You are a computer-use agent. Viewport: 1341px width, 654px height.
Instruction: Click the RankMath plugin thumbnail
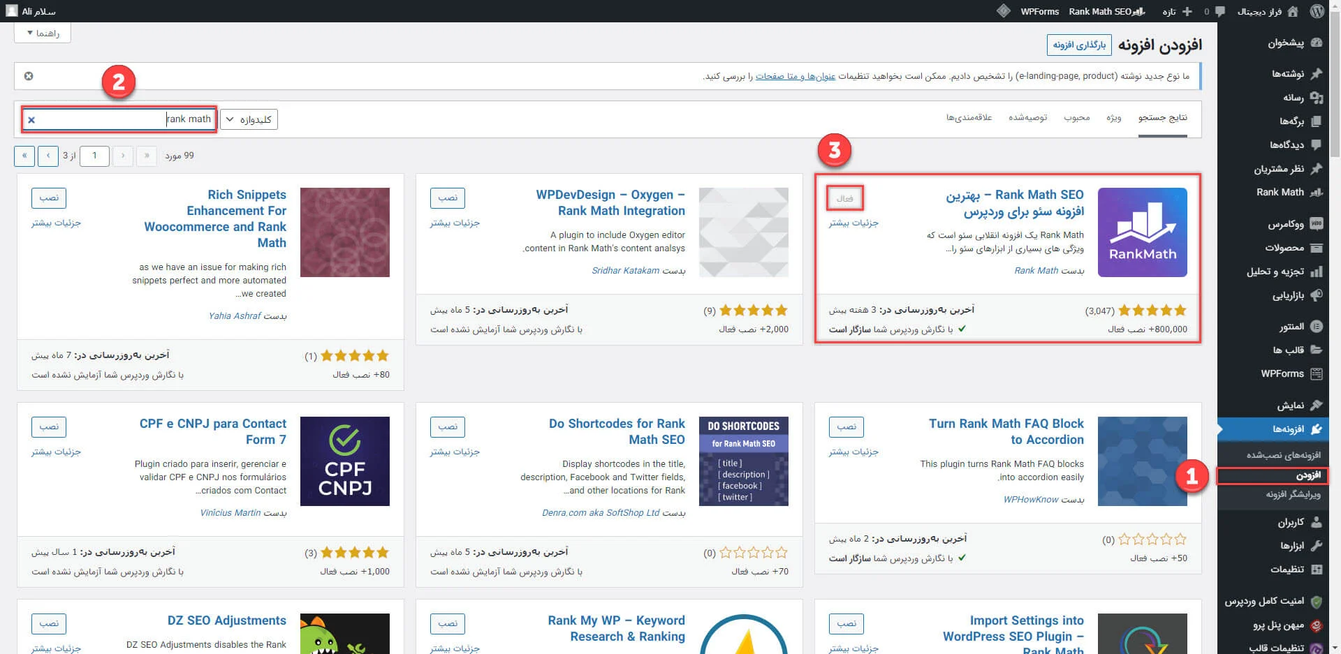click(1143, 232)
